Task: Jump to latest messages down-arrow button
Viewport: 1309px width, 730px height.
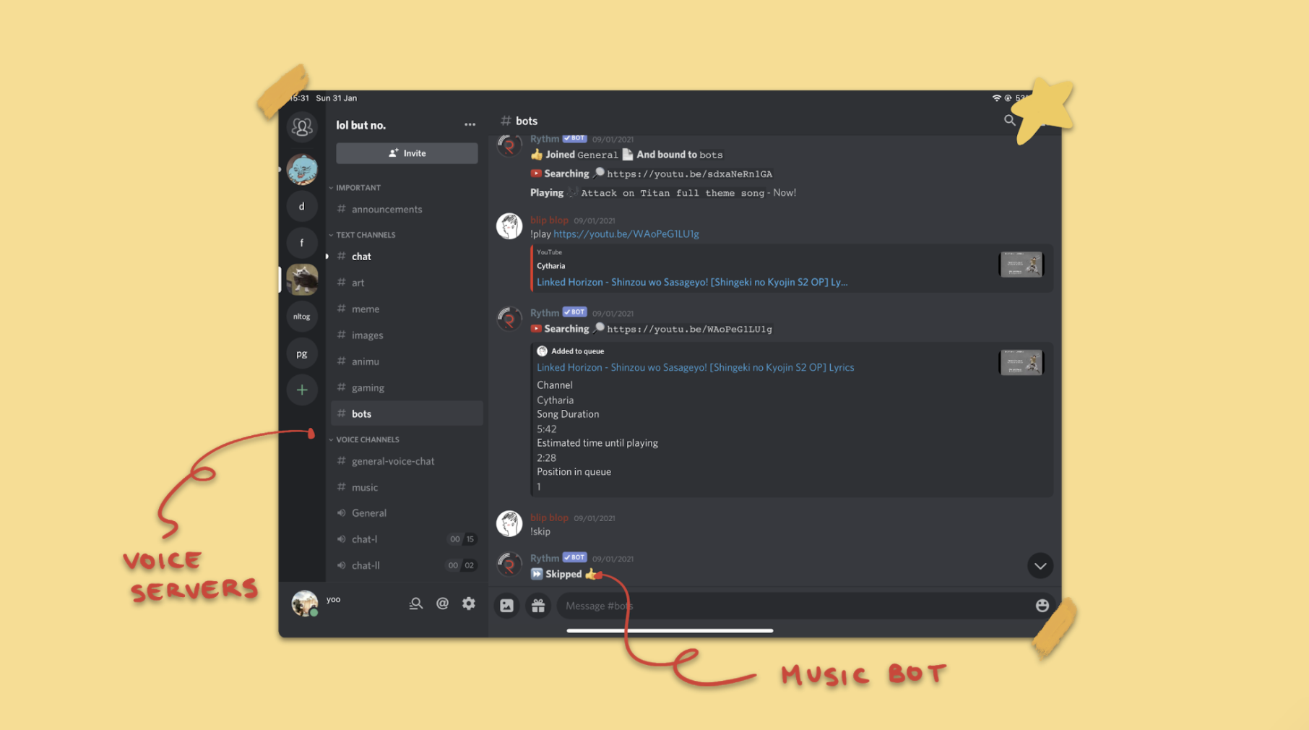Action: [x=1040, y=566]
